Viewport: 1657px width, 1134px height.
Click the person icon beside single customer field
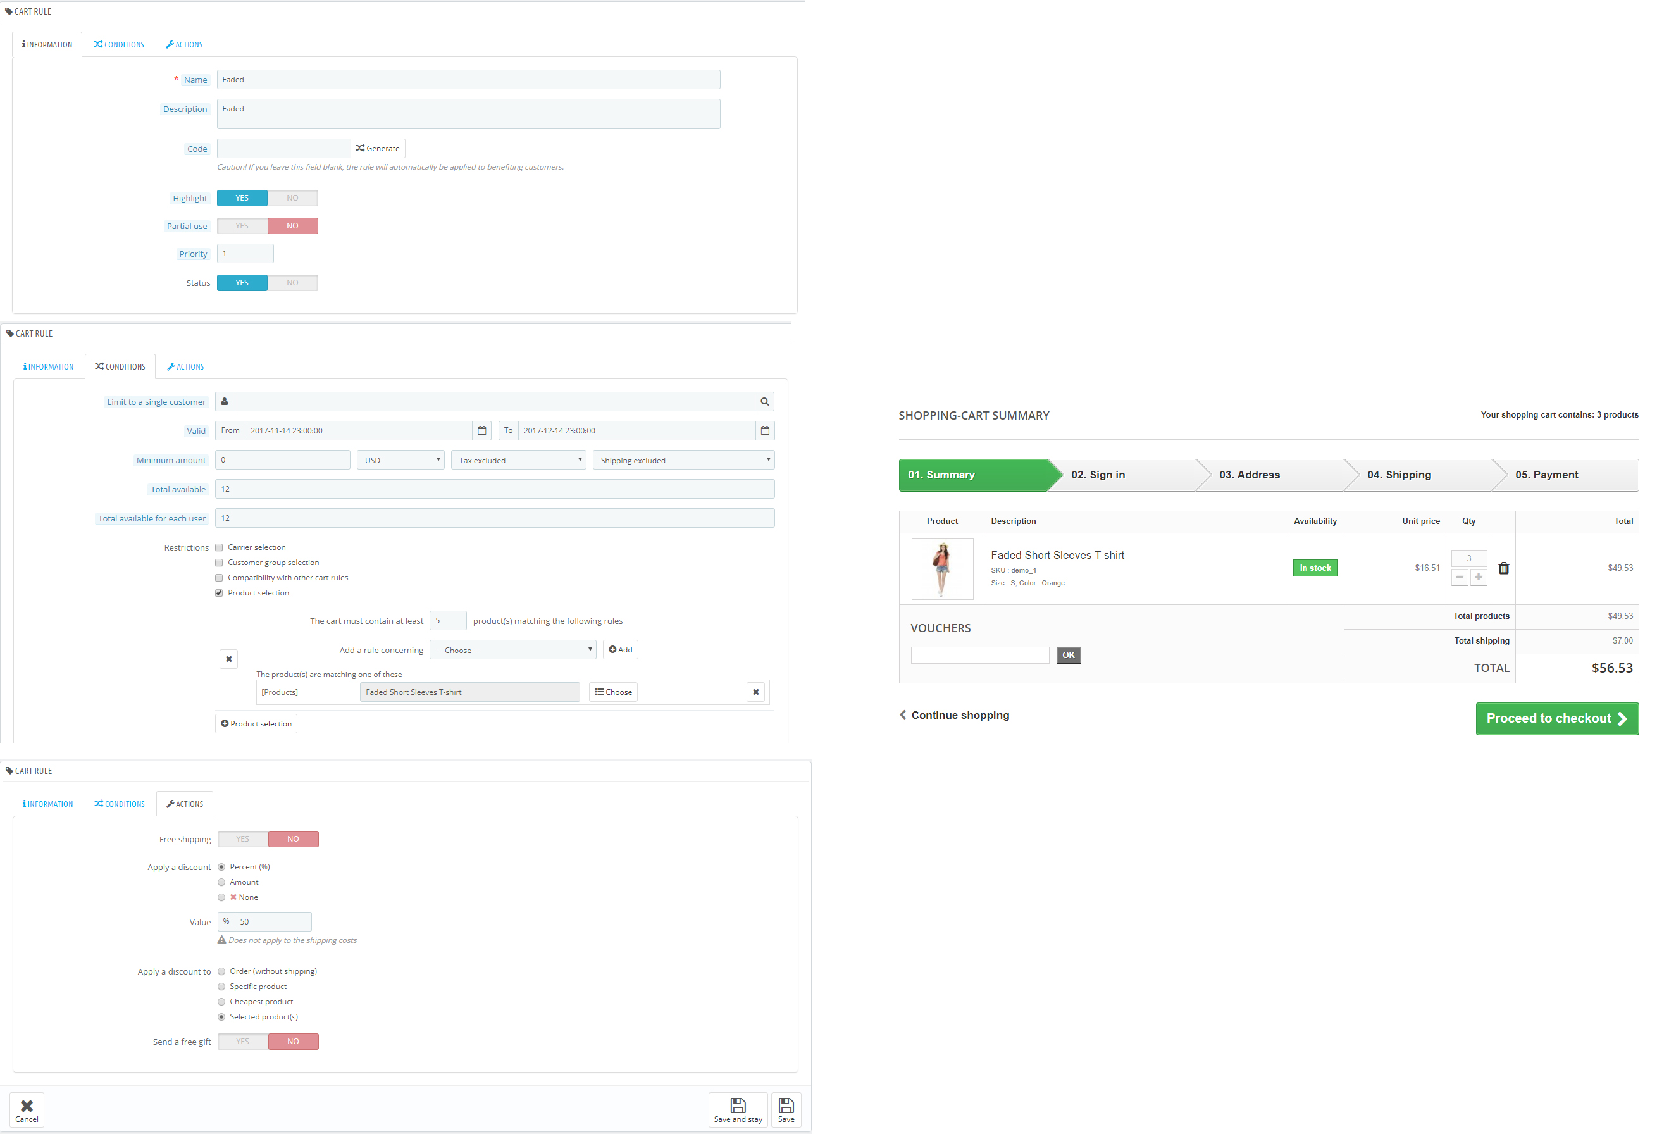click(225, 402)
